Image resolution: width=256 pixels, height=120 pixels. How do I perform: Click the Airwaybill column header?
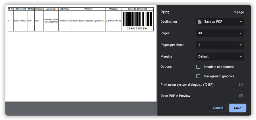[20, 9]
